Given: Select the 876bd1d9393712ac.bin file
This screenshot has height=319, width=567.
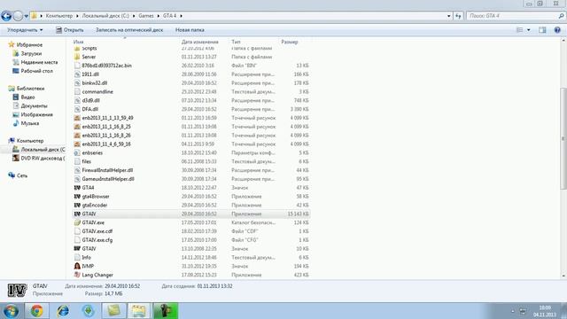Looking at the screenshot, I should coord(106,66).
